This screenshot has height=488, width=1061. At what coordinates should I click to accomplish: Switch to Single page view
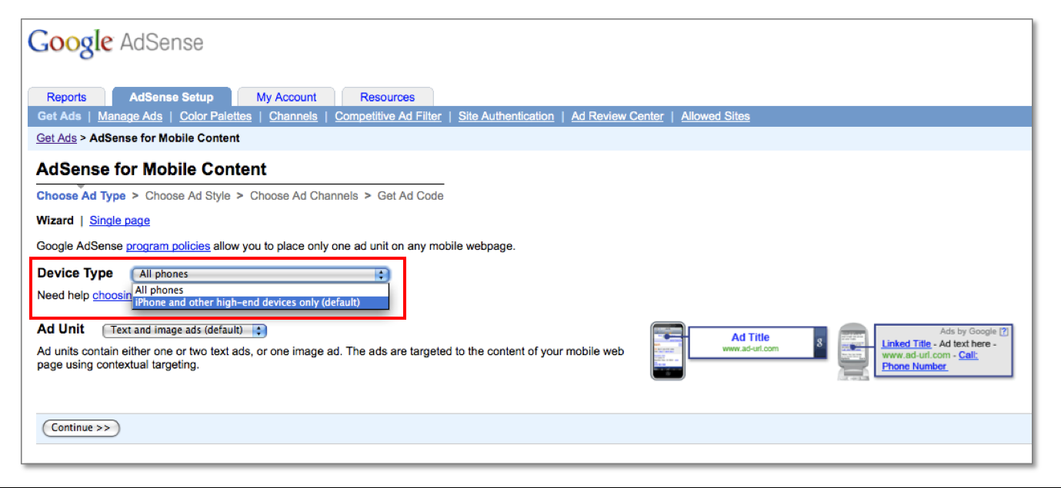pyautogui.click(x=119, y=221)
